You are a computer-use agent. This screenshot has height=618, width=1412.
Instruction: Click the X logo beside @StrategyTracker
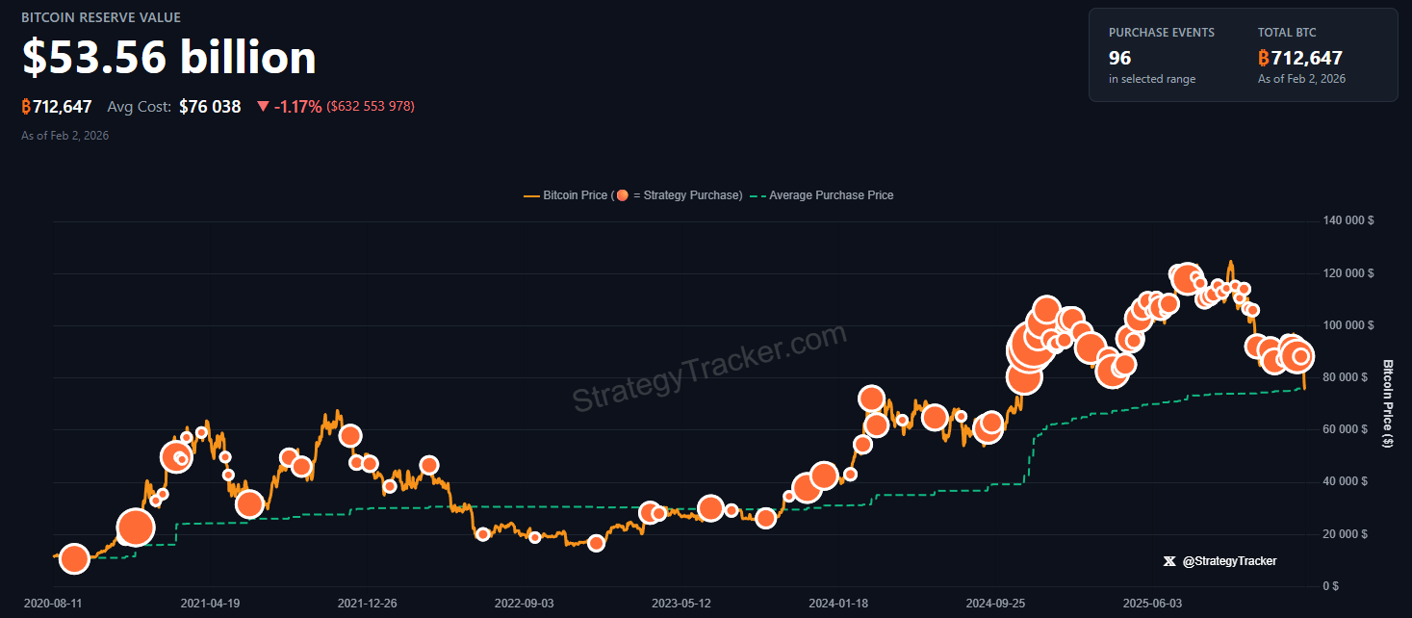coord(1169,561)
